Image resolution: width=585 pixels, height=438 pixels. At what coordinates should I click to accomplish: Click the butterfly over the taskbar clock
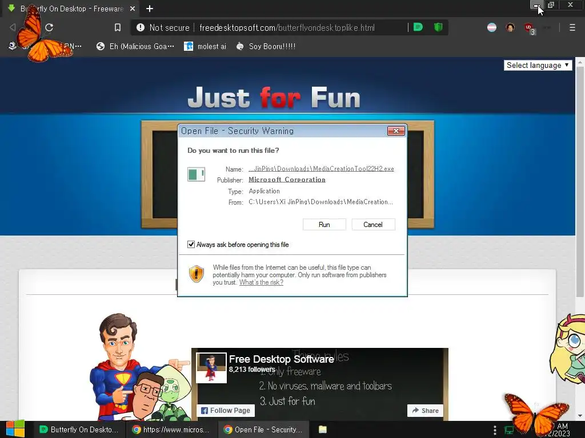point(535,415)
